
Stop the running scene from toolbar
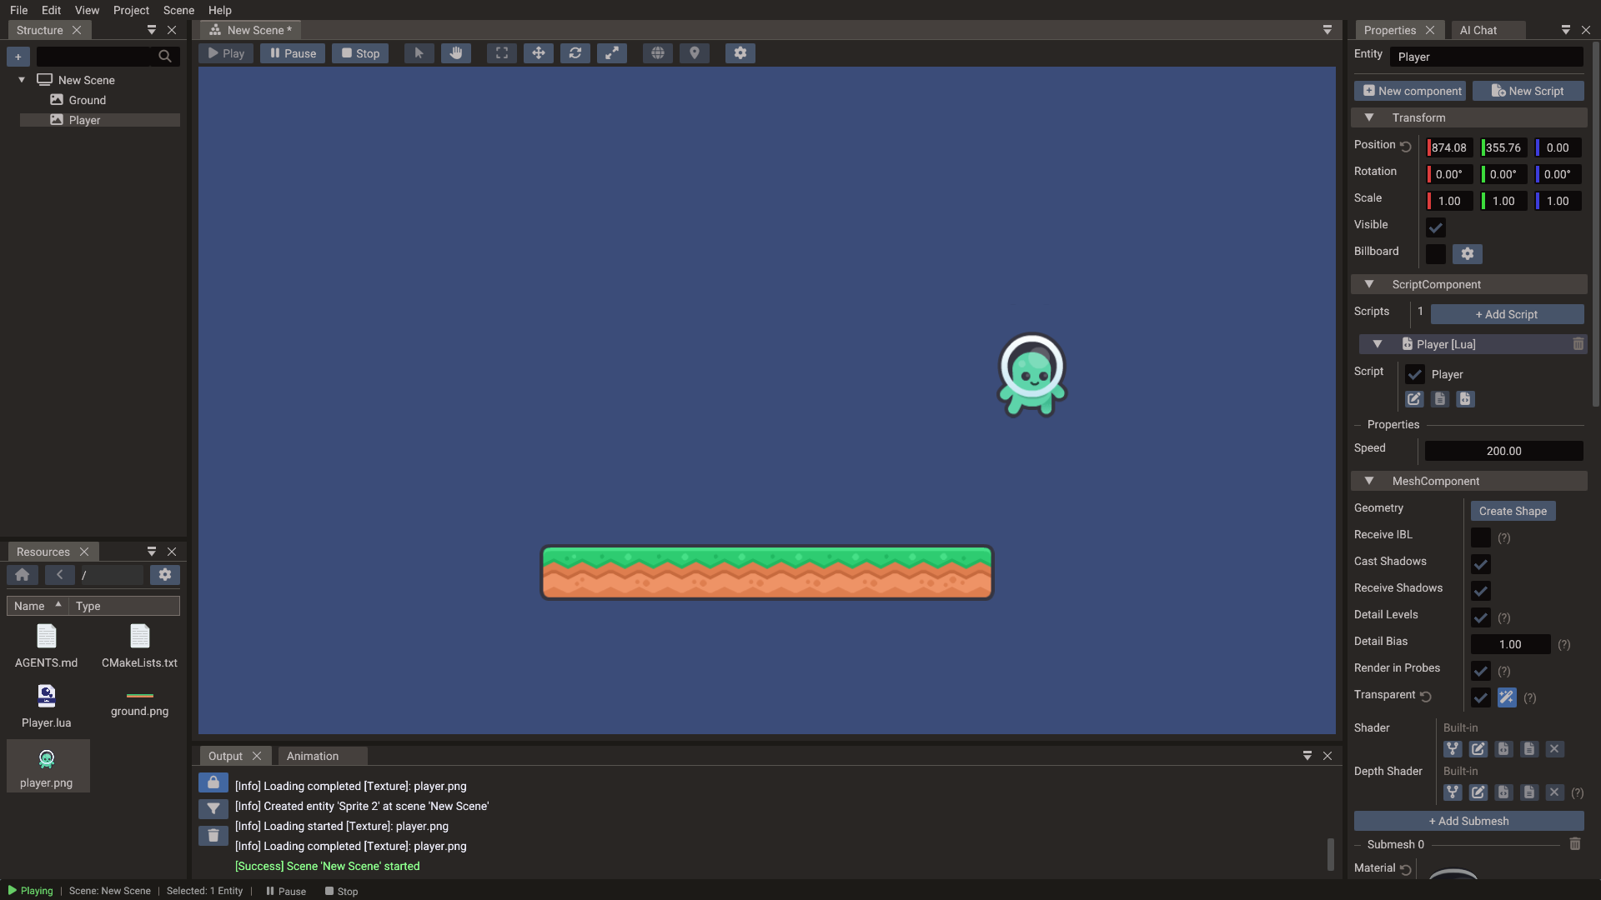(360, 53)
